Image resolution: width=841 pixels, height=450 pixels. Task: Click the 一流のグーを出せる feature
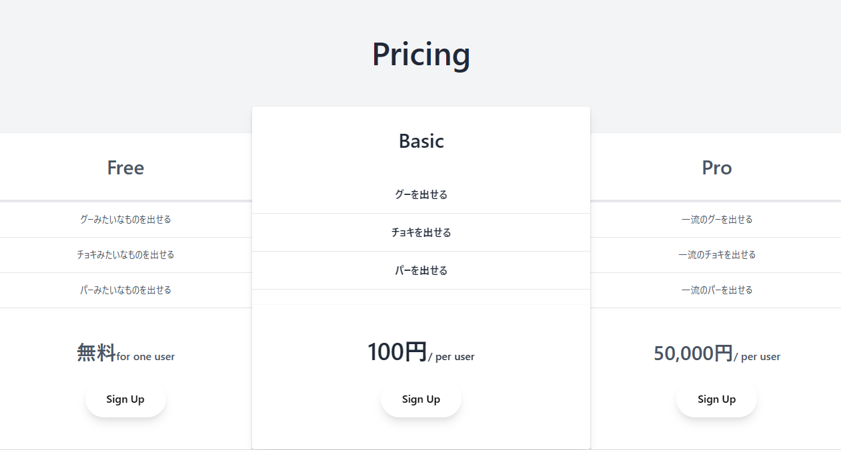[x=716, y=219]
